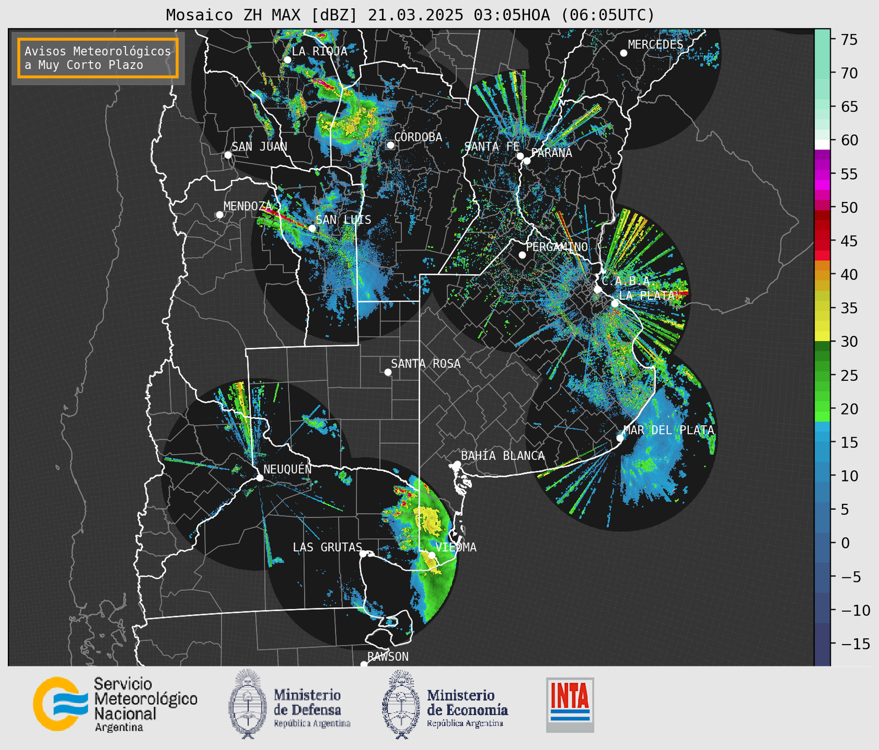Click the Mercedes city marker
The width and height of the screenshot is (879, 750).
click(624, 53)
